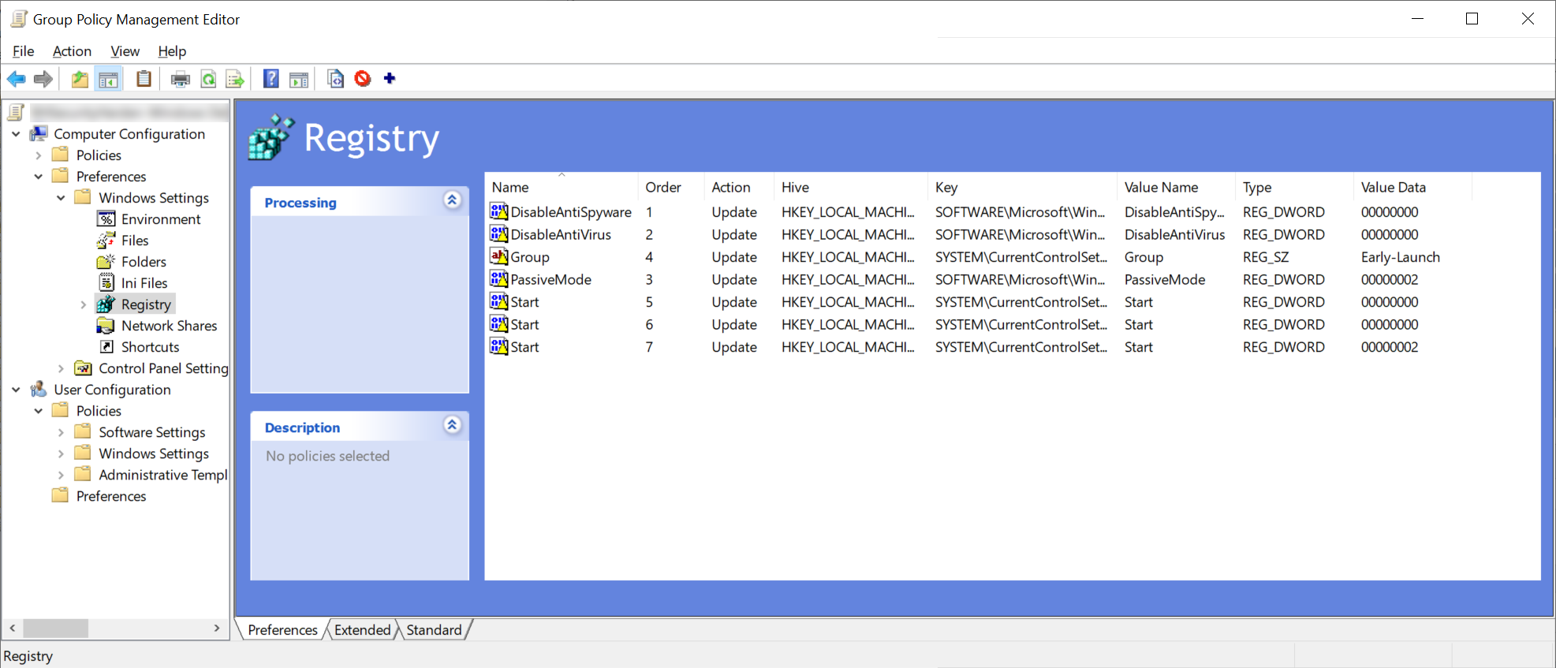Screen dimensions: 1556x668
Task: Select the Ini Files node icon
Action: 106,282
